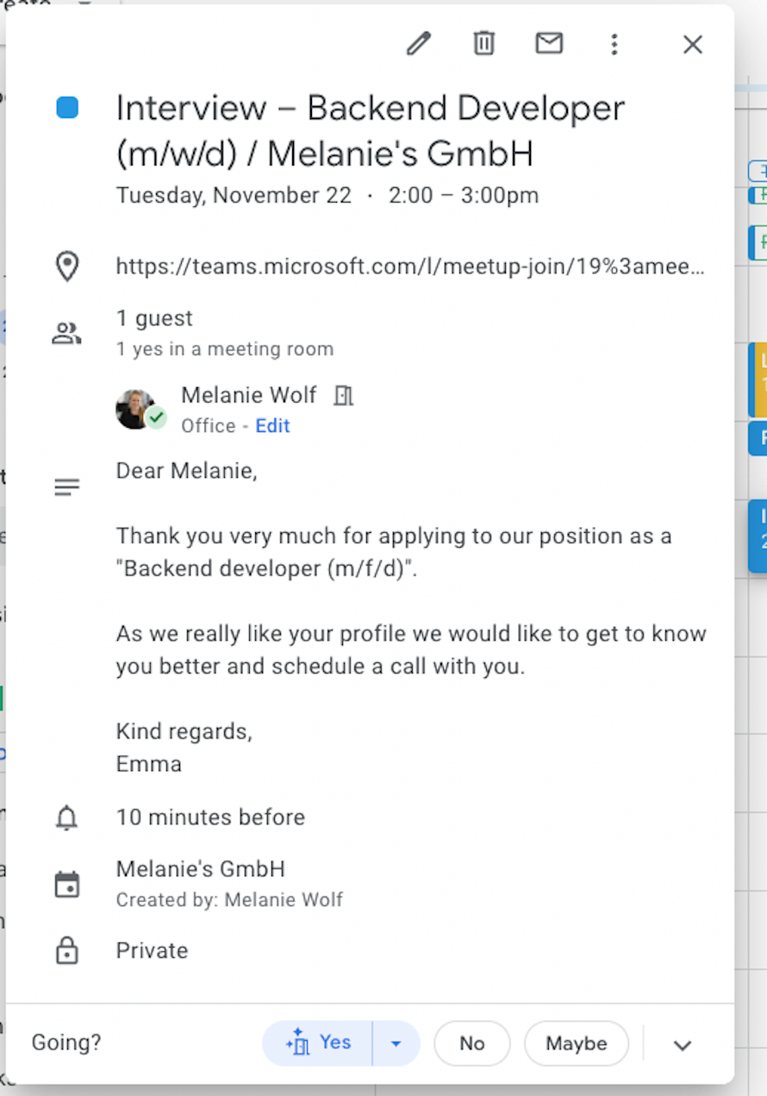RSVP Yes in a meeting room
This screenshot has width=767, height=1096.
(x=317, y=1043)
